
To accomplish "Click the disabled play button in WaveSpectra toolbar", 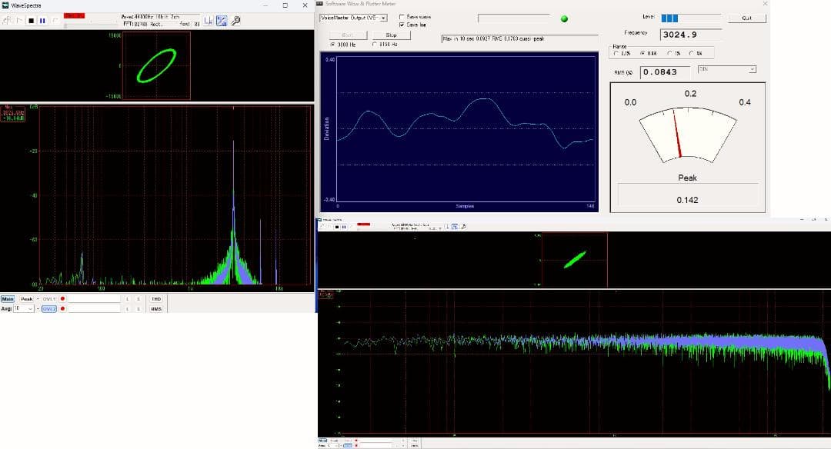I will tap(19, 21).
